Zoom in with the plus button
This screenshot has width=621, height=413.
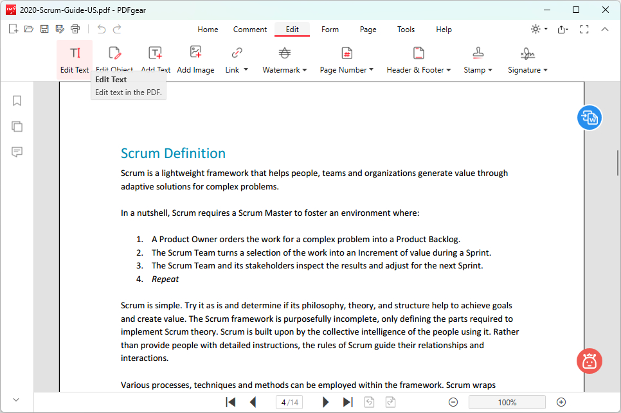(561, 402)
